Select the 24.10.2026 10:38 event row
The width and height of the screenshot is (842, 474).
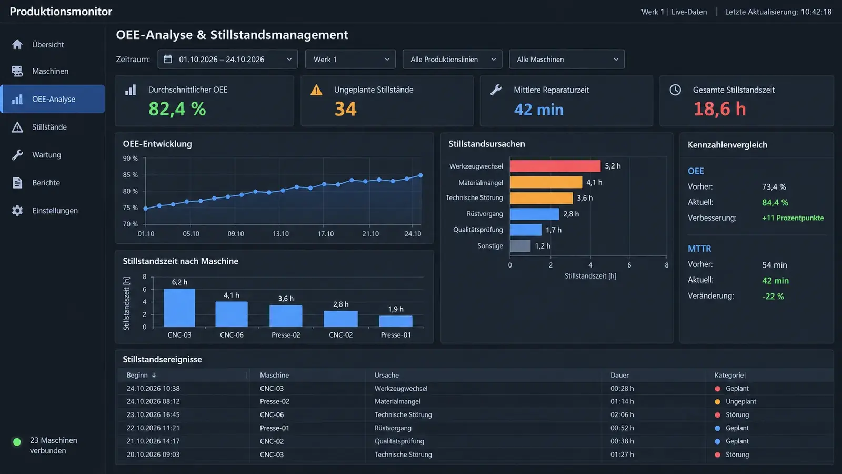click(475, 388)
